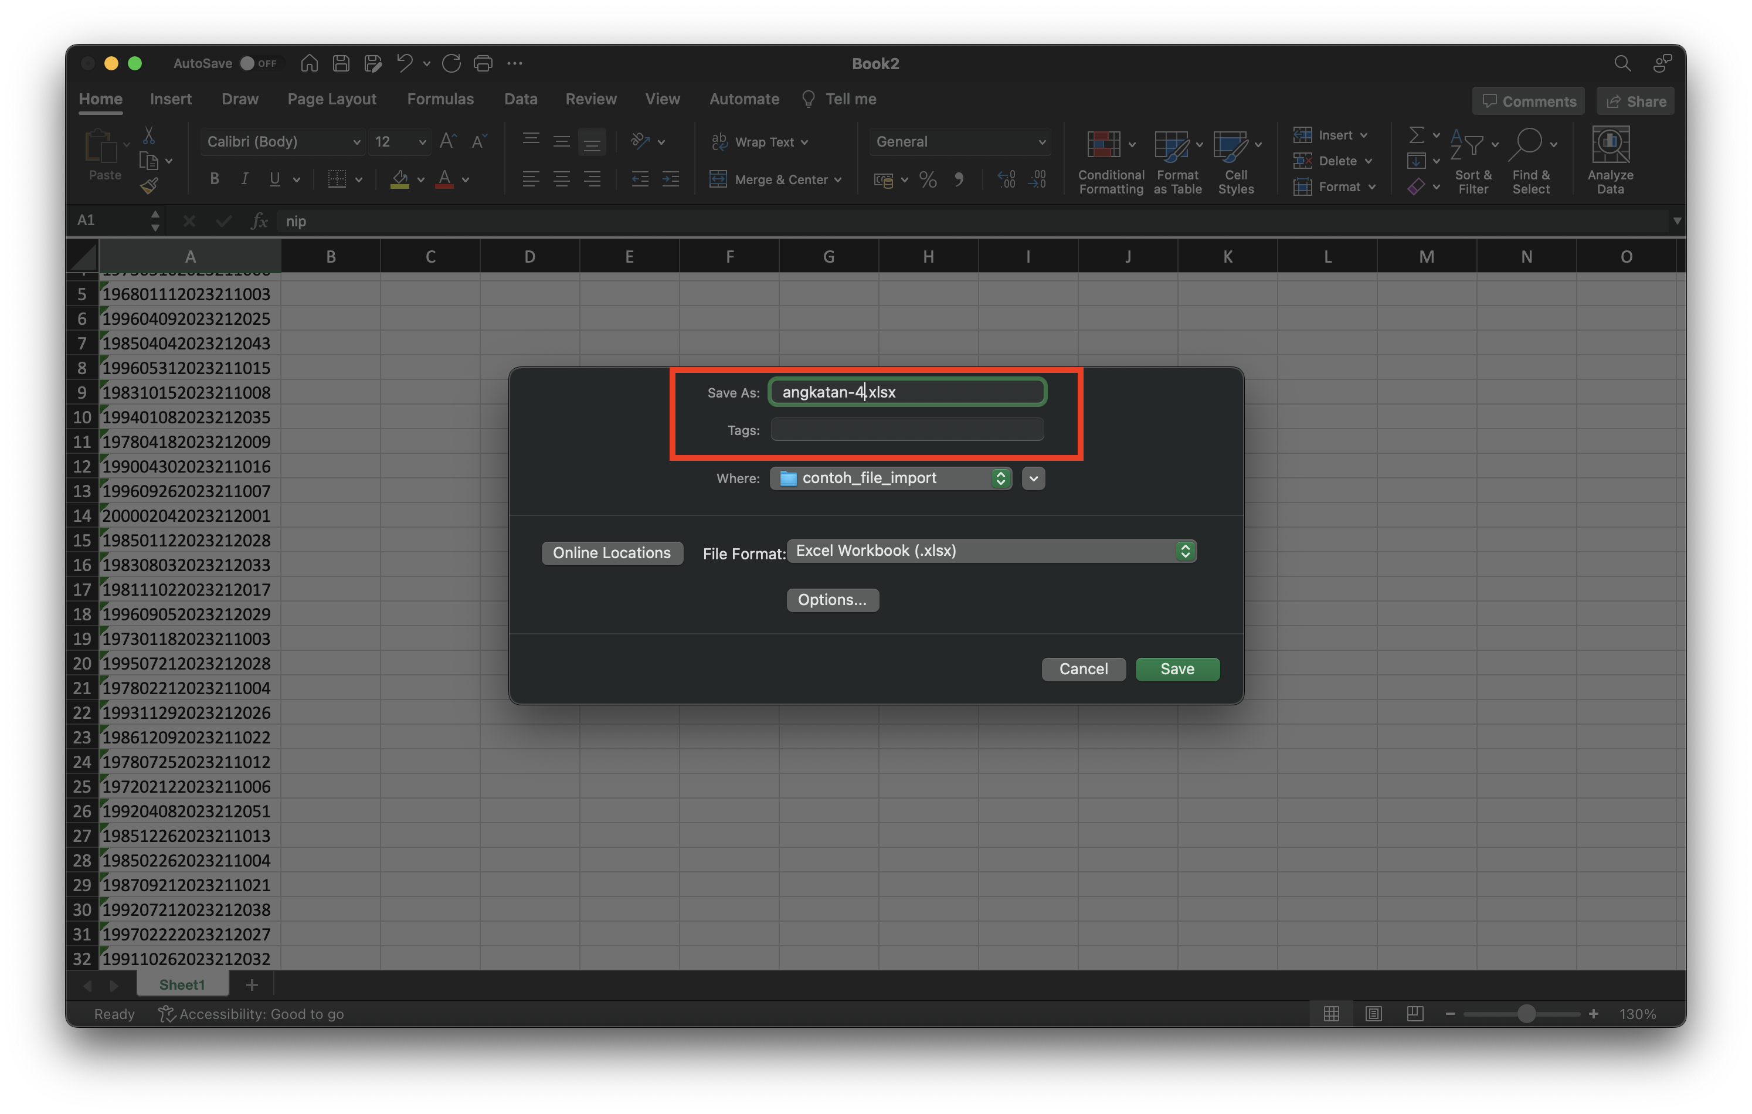
Task: Click the Comma Style icon
Action: 959,179
